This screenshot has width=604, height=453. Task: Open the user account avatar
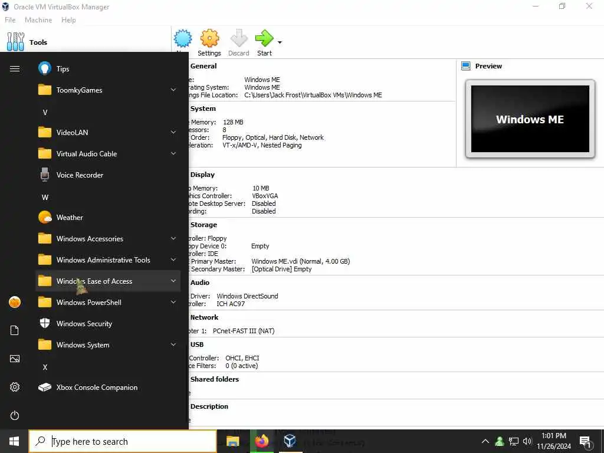15,302
